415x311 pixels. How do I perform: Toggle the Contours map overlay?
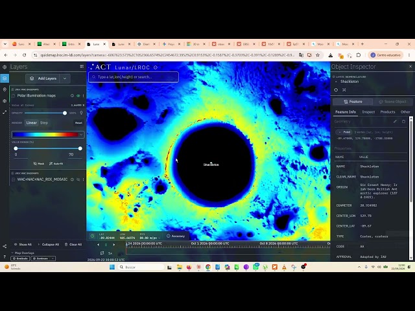(x=40, y=259)
